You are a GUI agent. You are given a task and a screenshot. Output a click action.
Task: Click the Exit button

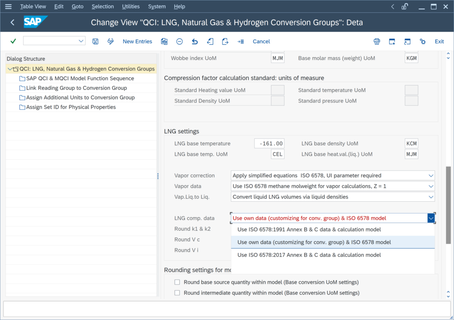(x=439, y=41)
